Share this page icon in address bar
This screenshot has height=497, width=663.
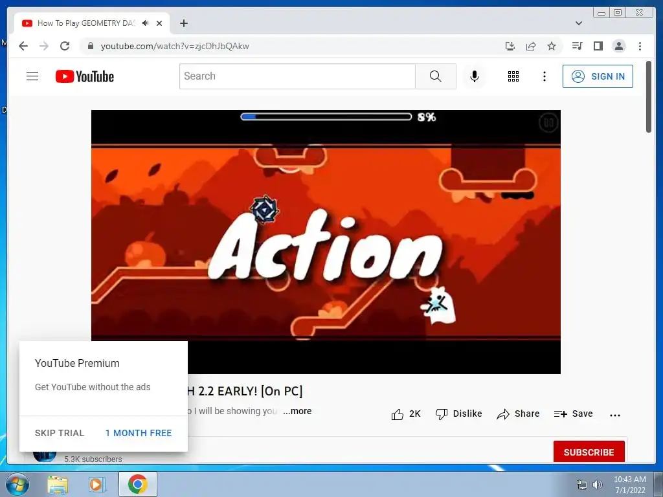click(x=531, y=46)
